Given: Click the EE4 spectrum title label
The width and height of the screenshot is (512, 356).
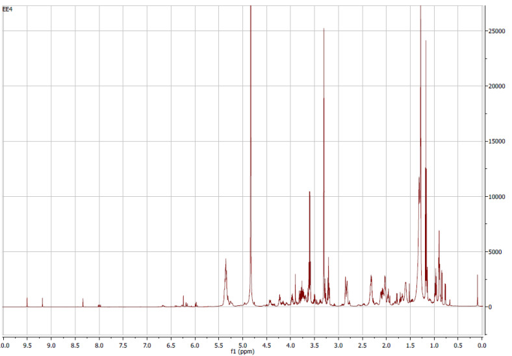Looking at the screenshot, I should pos(7,10).
